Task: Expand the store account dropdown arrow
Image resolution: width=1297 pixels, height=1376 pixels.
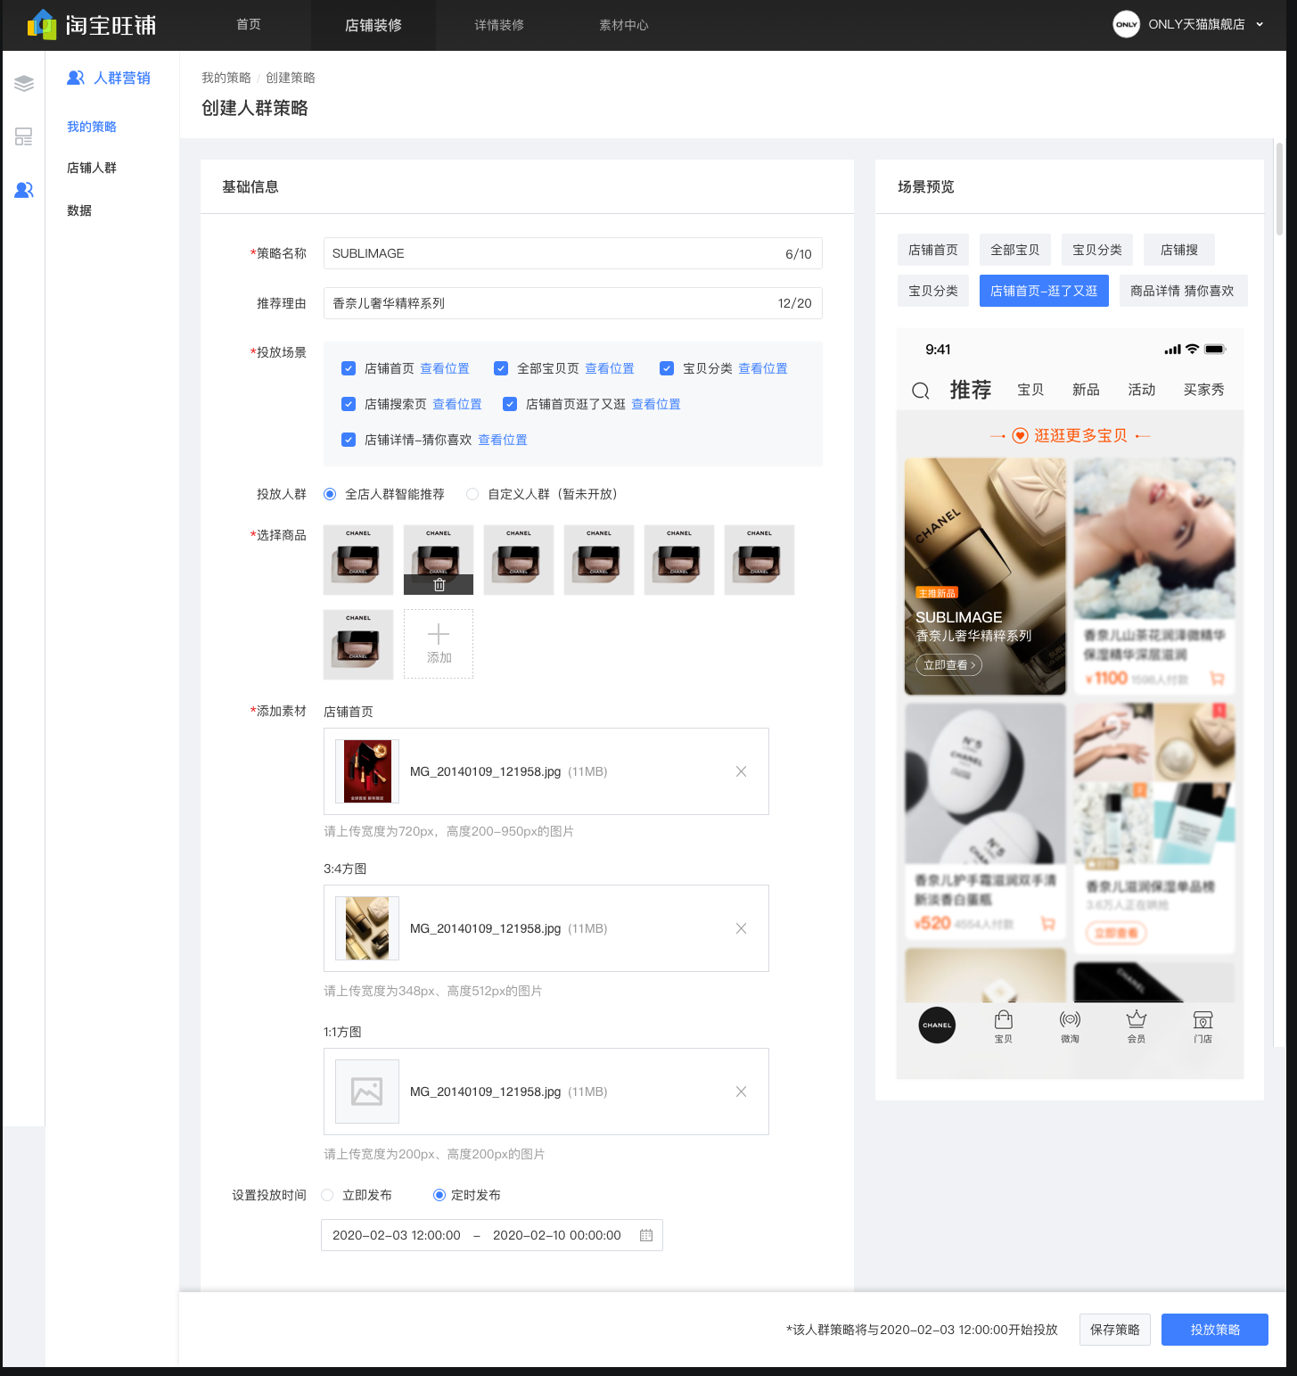Action: (1260, 25)
